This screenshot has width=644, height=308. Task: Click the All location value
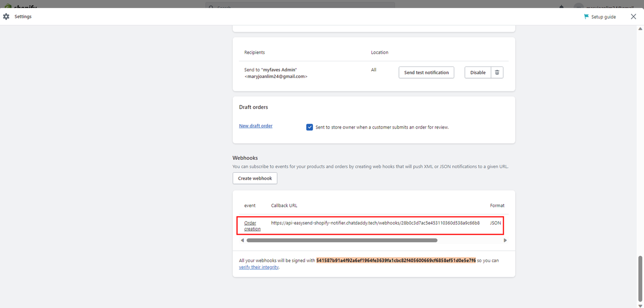[x=374, y=70]
